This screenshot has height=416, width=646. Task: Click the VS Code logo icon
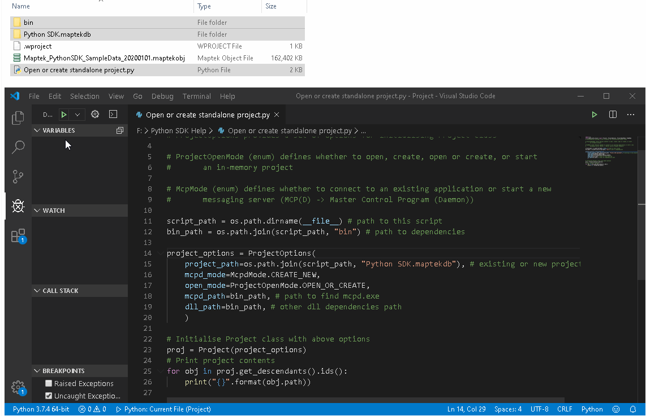click(x=15, y=96)
